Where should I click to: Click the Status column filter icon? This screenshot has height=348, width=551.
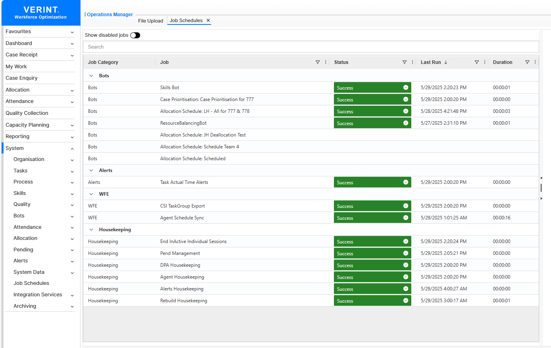pos(405,62)
